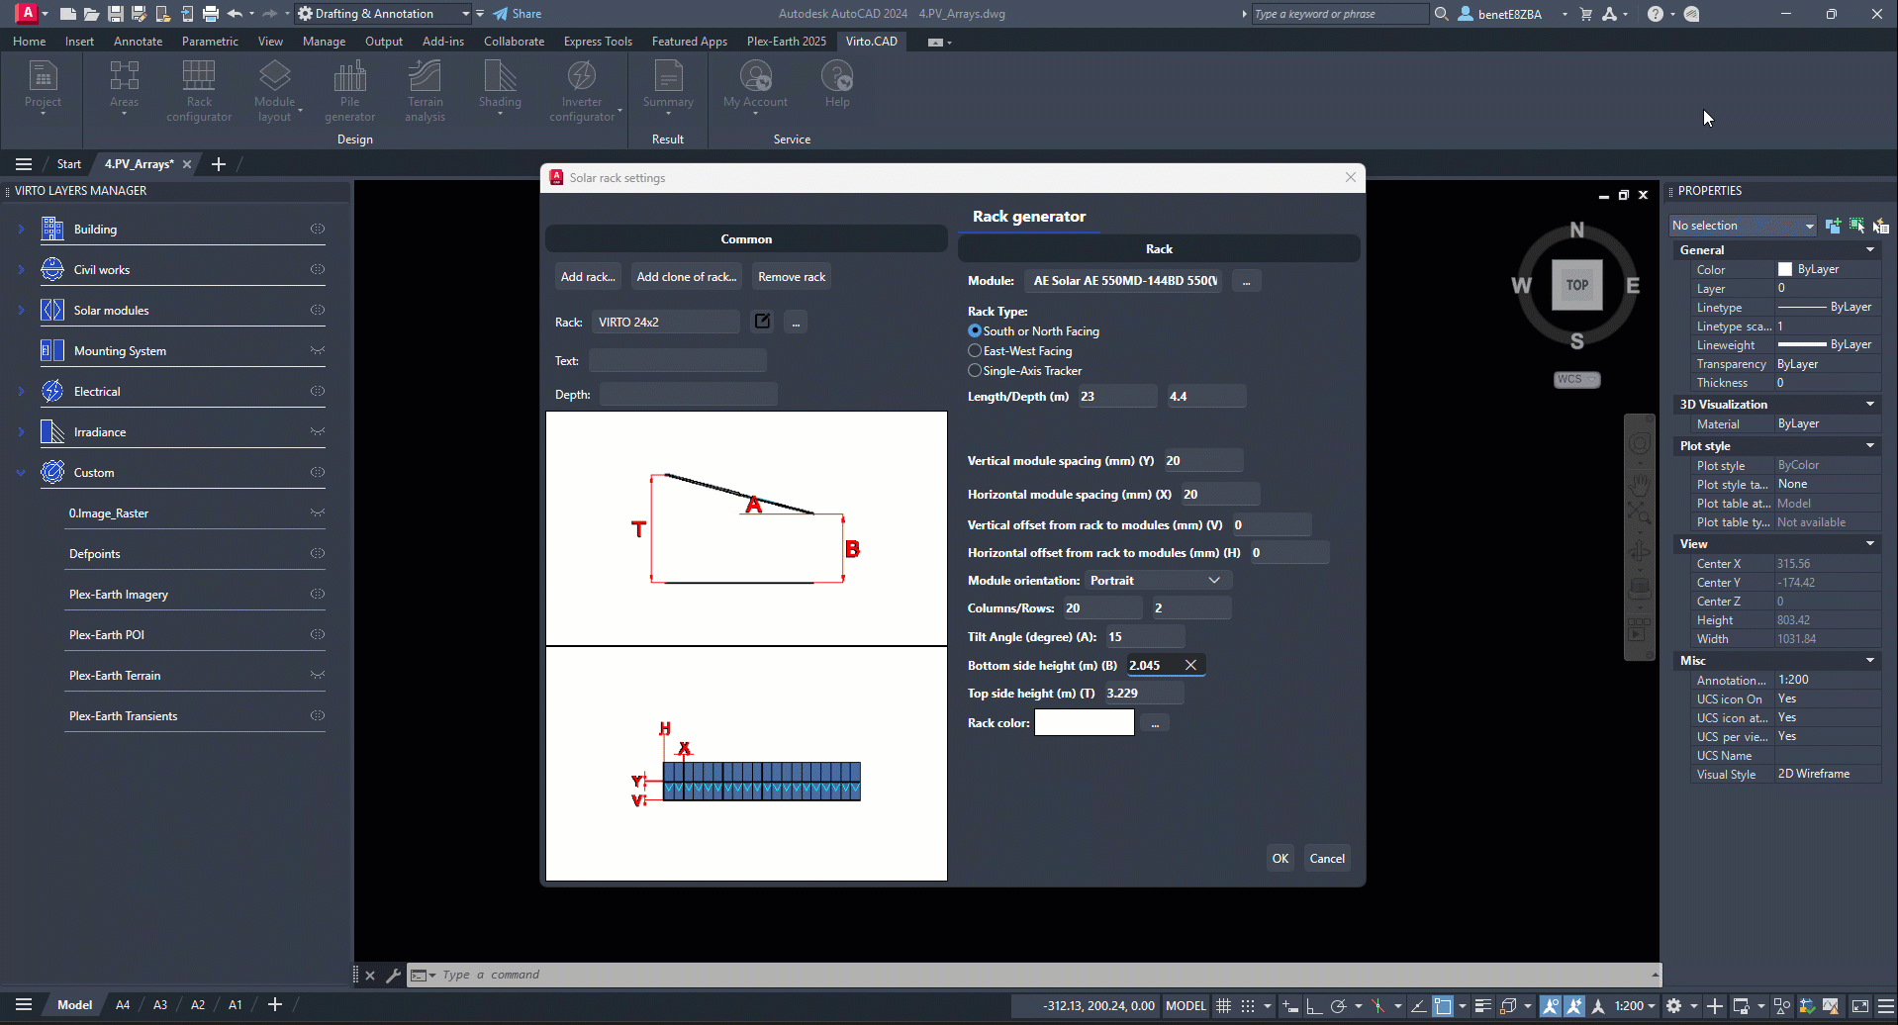This screenshot has width=1898, height=1025.
Task: Launch the Pile generator tool
Action: [349, 90]
